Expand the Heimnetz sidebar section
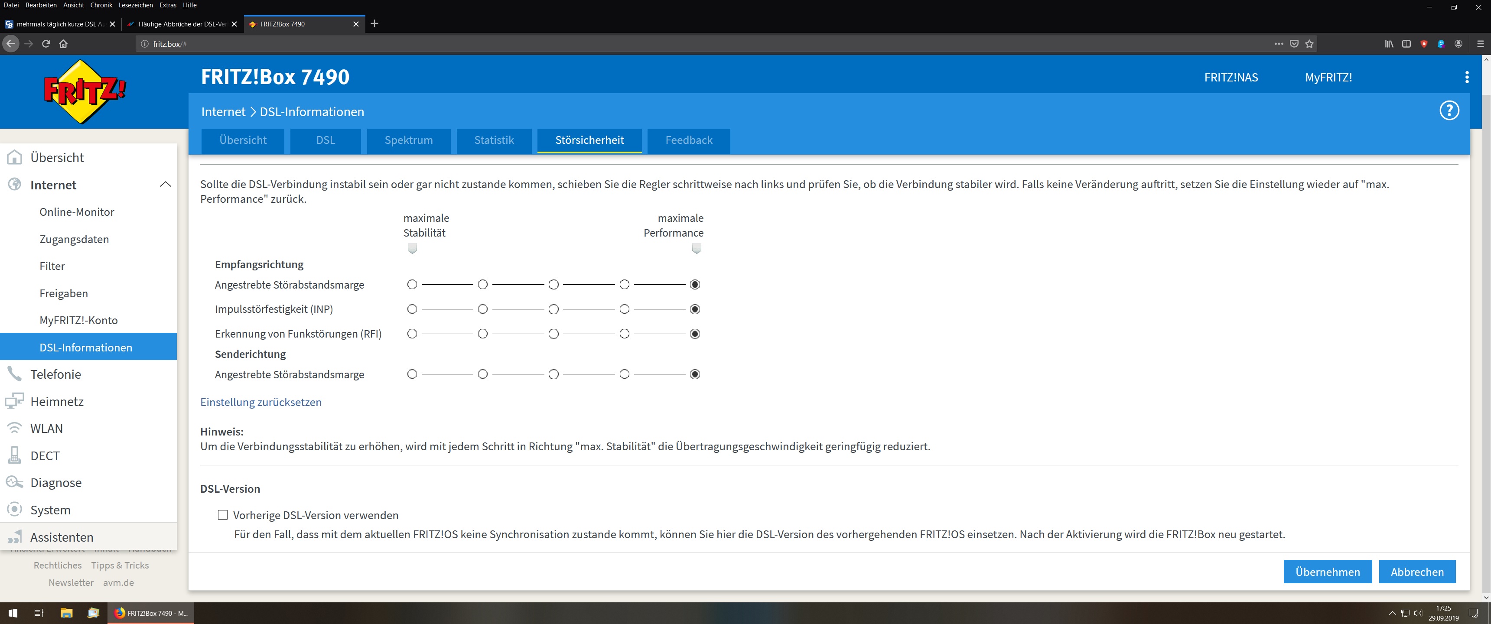The image size is (1491, 624). (x=57, y=401)
